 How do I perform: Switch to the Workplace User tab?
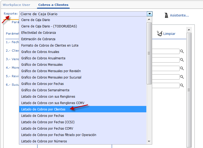[16, 5]
